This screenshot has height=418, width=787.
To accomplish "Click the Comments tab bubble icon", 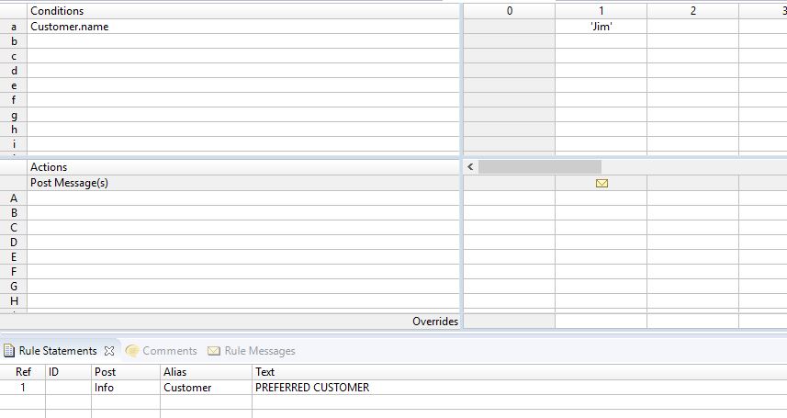I will point(132,351).
